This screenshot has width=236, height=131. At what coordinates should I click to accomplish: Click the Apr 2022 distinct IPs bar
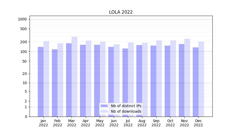[83, 81]
